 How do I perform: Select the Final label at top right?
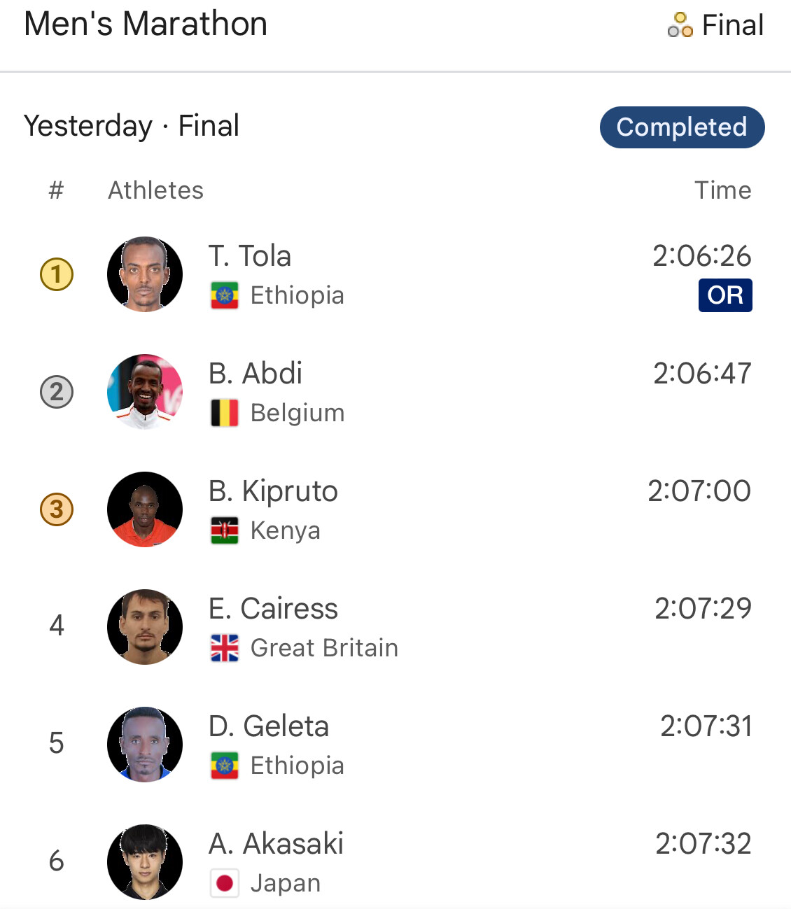click(732, 25)
